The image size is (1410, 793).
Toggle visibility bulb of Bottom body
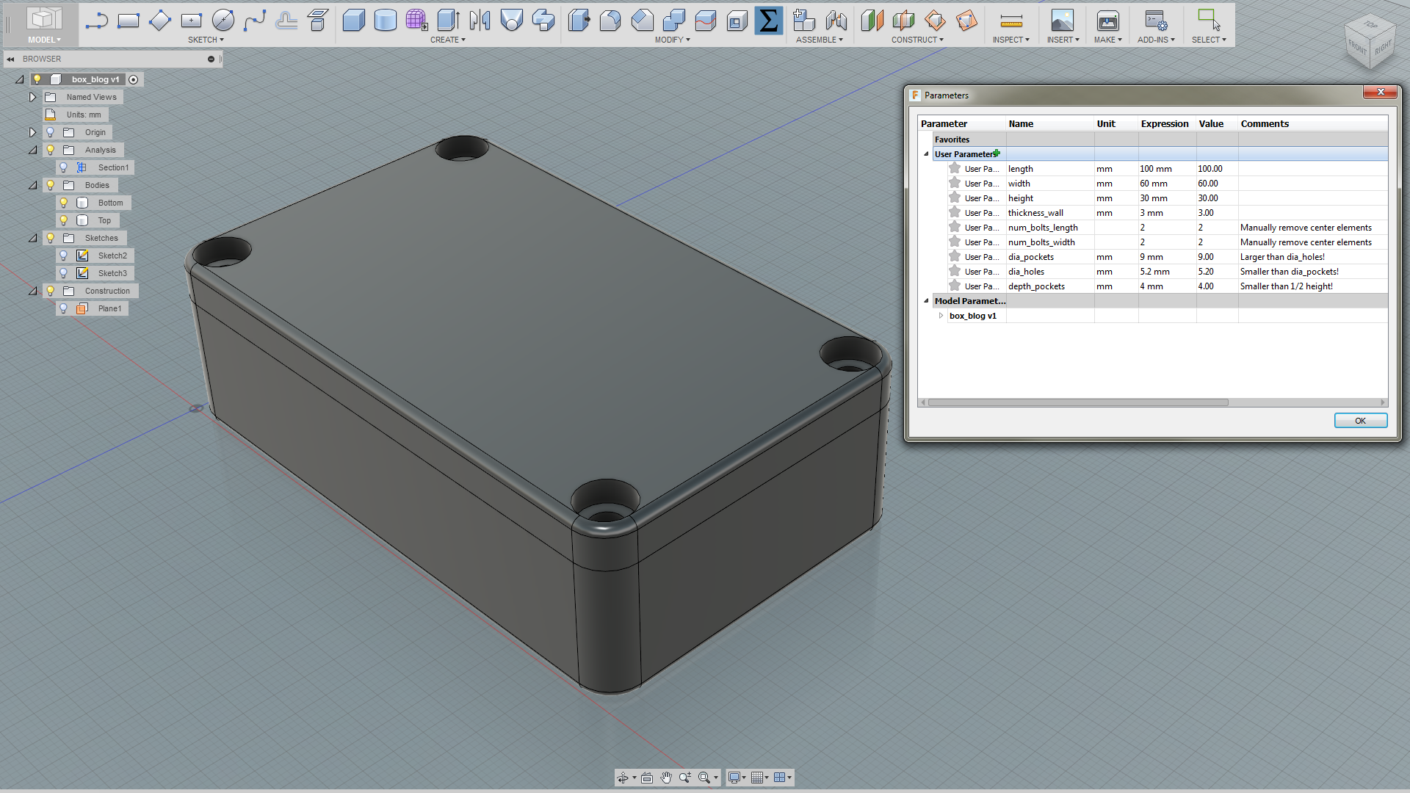click(64, 203)
